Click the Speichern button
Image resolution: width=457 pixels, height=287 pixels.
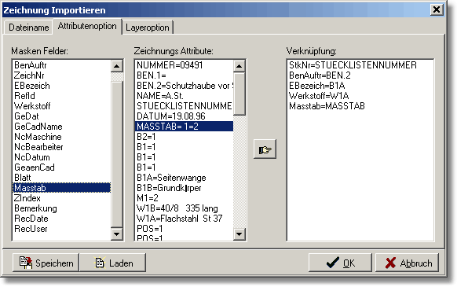46,263
